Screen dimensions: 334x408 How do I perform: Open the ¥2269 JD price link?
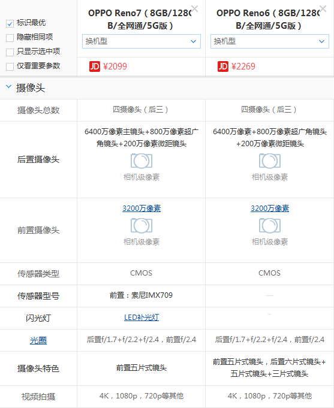pyautogui.click(x=243, y=67)
